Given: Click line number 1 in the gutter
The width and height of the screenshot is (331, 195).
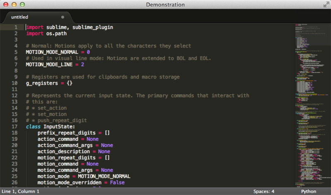Looking at the screenshot, I should pyautogui.click(x=16, y=27).
